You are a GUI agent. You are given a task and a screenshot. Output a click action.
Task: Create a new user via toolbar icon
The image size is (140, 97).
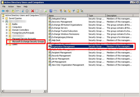[x=61, y=11]
